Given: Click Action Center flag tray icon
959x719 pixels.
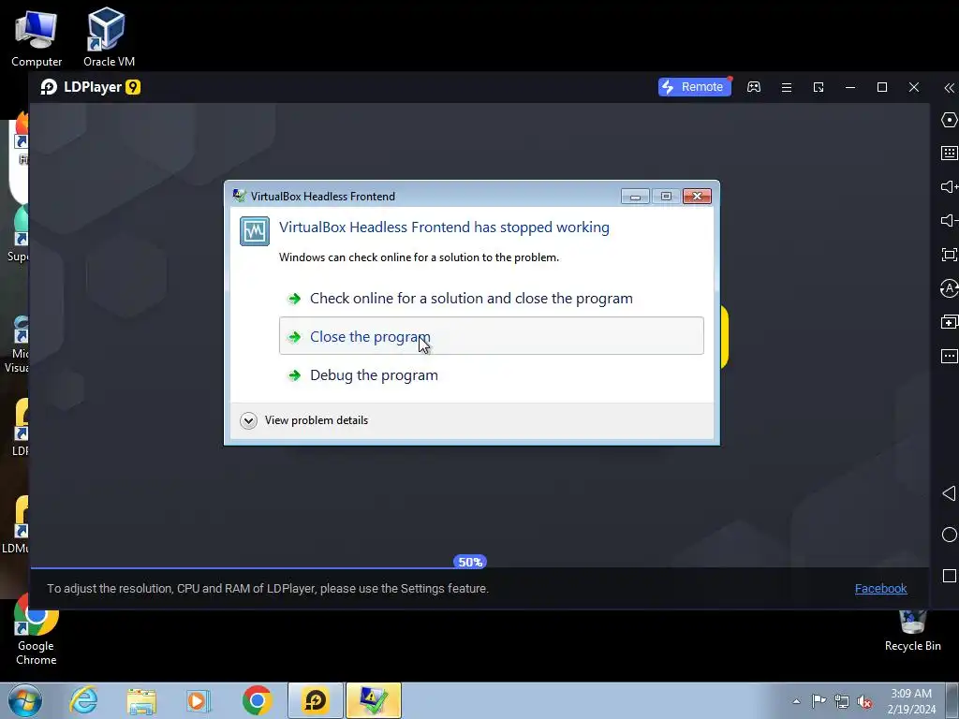Looking at the screenshot, I should pyautogui.click(x=819, y=701).
